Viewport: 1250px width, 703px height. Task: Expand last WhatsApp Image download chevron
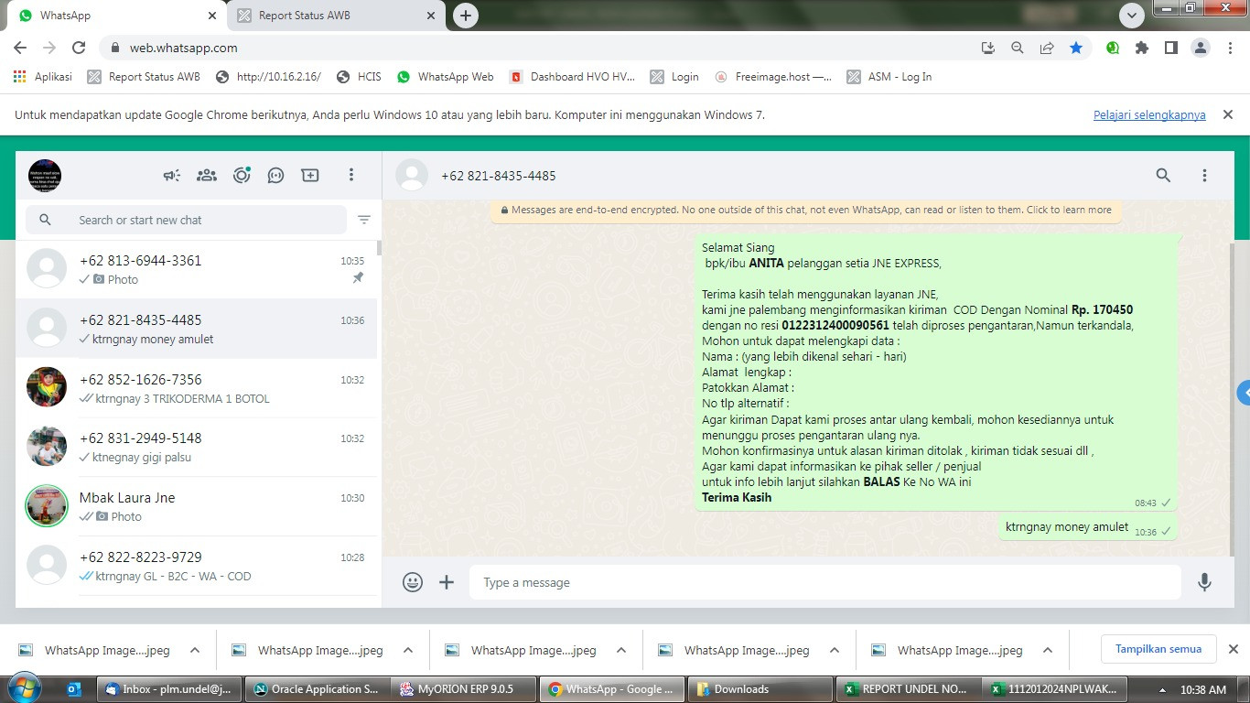[x=1048, y=650]
